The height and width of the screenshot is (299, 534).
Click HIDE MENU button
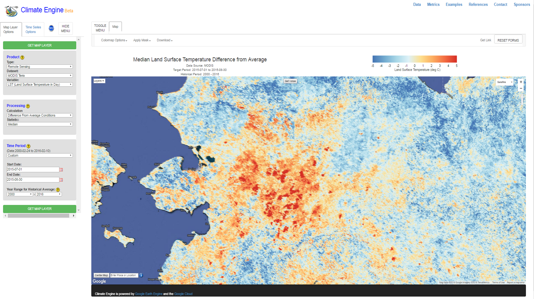point(65,29)
